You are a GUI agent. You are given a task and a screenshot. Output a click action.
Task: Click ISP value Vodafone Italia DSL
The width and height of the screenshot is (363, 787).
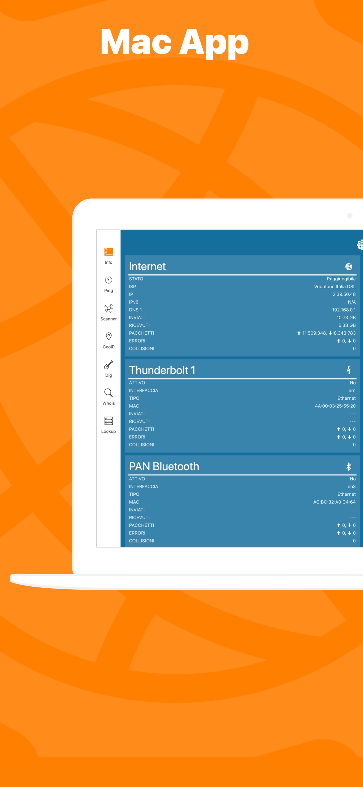335,287
